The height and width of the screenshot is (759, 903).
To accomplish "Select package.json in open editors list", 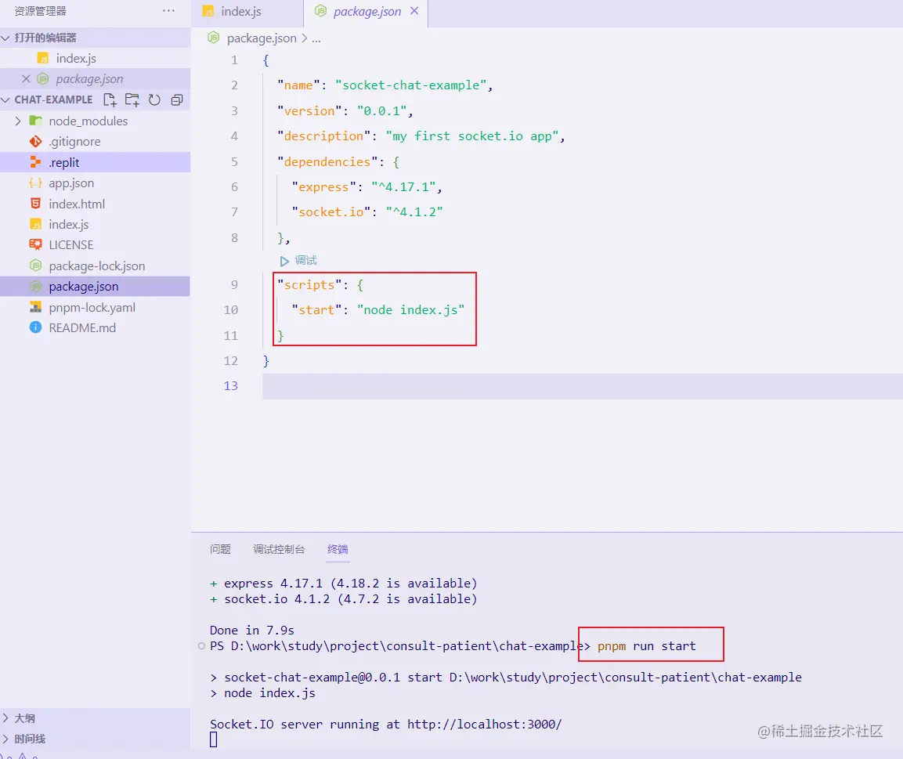I will (x=95, y=79).
